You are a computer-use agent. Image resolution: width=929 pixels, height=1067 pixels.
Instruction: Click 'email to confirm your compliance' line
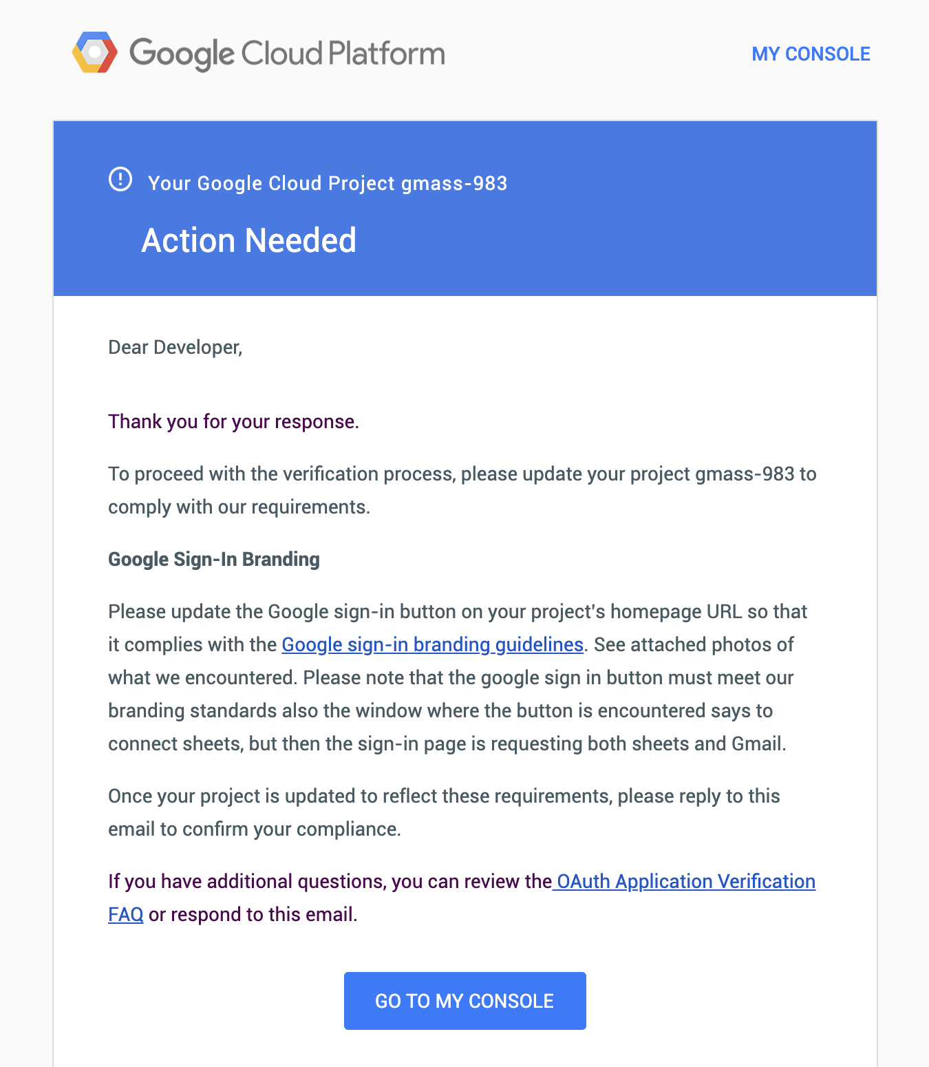coord(254,829)
